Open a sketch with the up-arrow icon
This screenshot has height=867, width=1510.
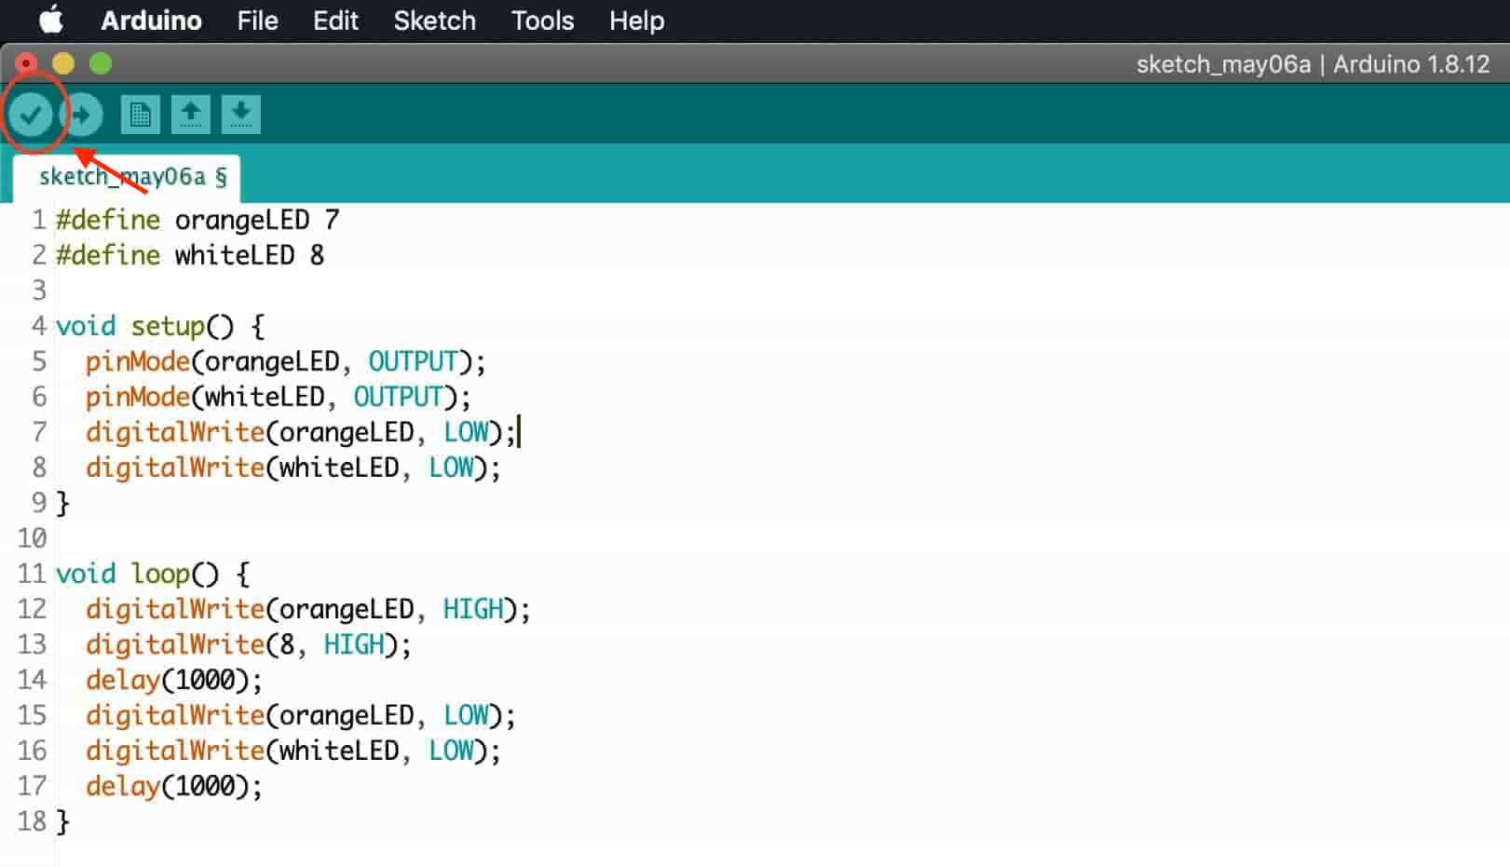pyautogui.click(x=191, y=115)
